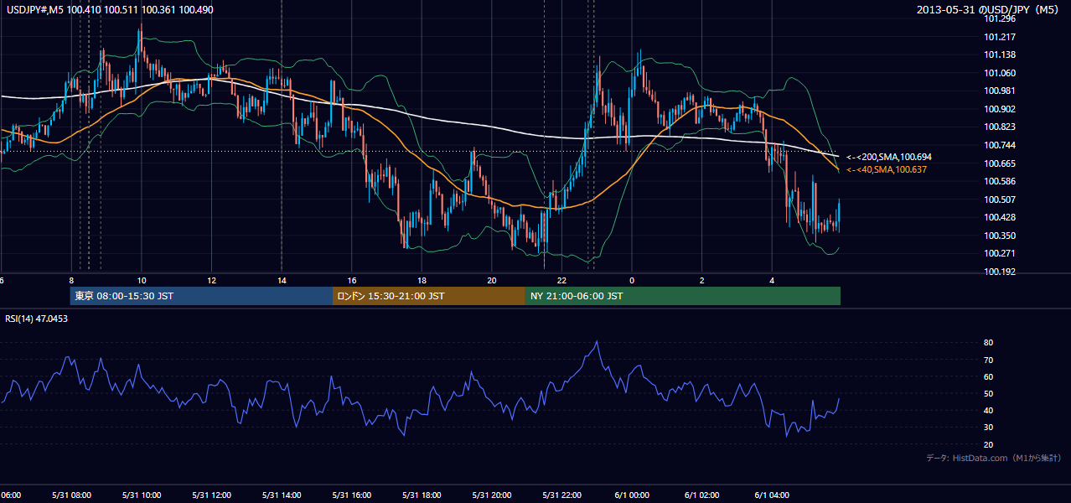The width and height of the screenshot is (1071, 503).
Task: Click price axis label 100.902
Action: coord(1000,109)
